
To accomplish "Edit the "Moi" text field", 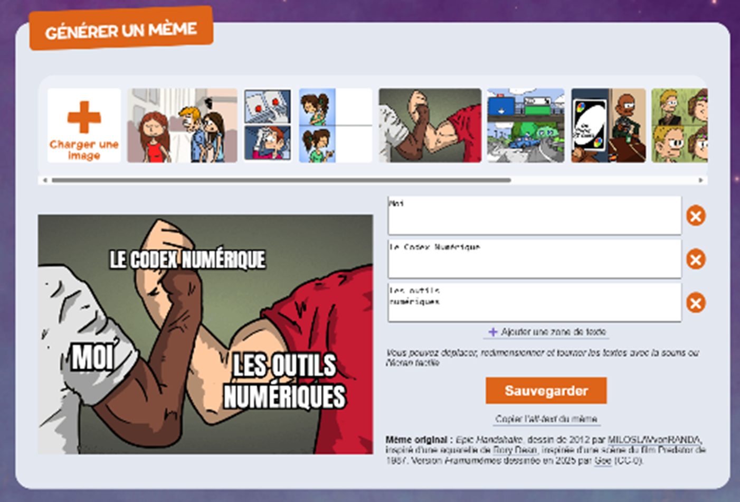I will pyautogui.click(x=534, y=216).
